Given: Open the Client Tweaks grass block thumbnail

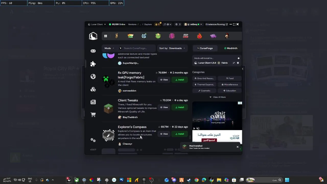Looking at the screenshot, I should coord(109,109).
